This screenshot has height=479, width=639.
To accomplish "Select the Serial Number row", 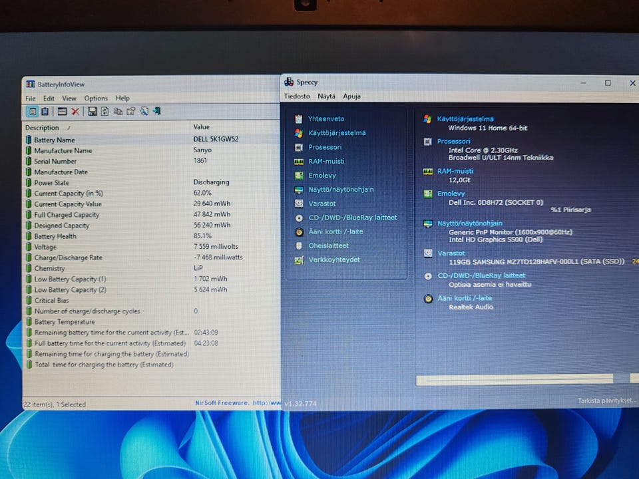I will tap(151, 161).
